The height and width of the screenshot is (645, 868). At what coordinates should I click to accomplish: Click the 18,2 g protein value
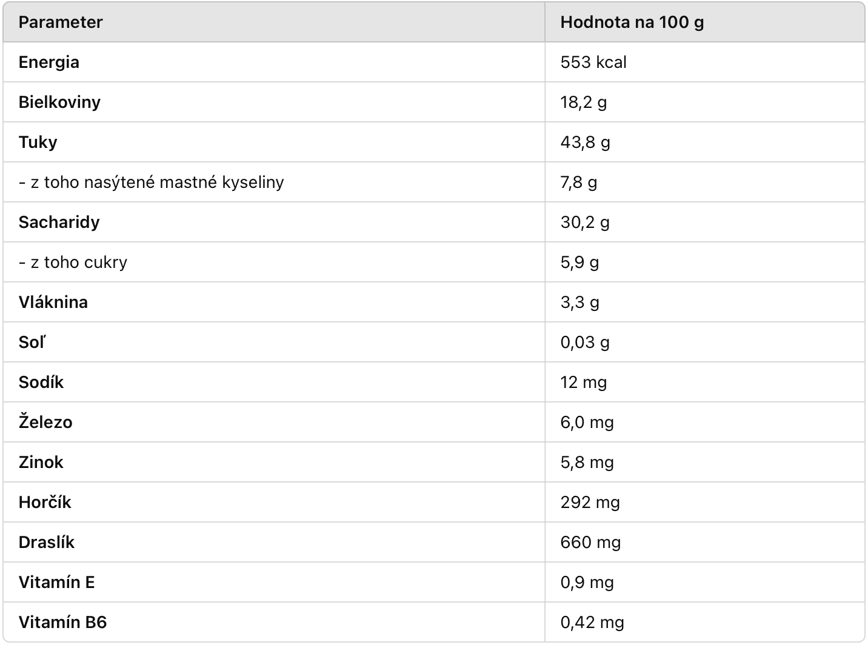[x=583, y=102]
